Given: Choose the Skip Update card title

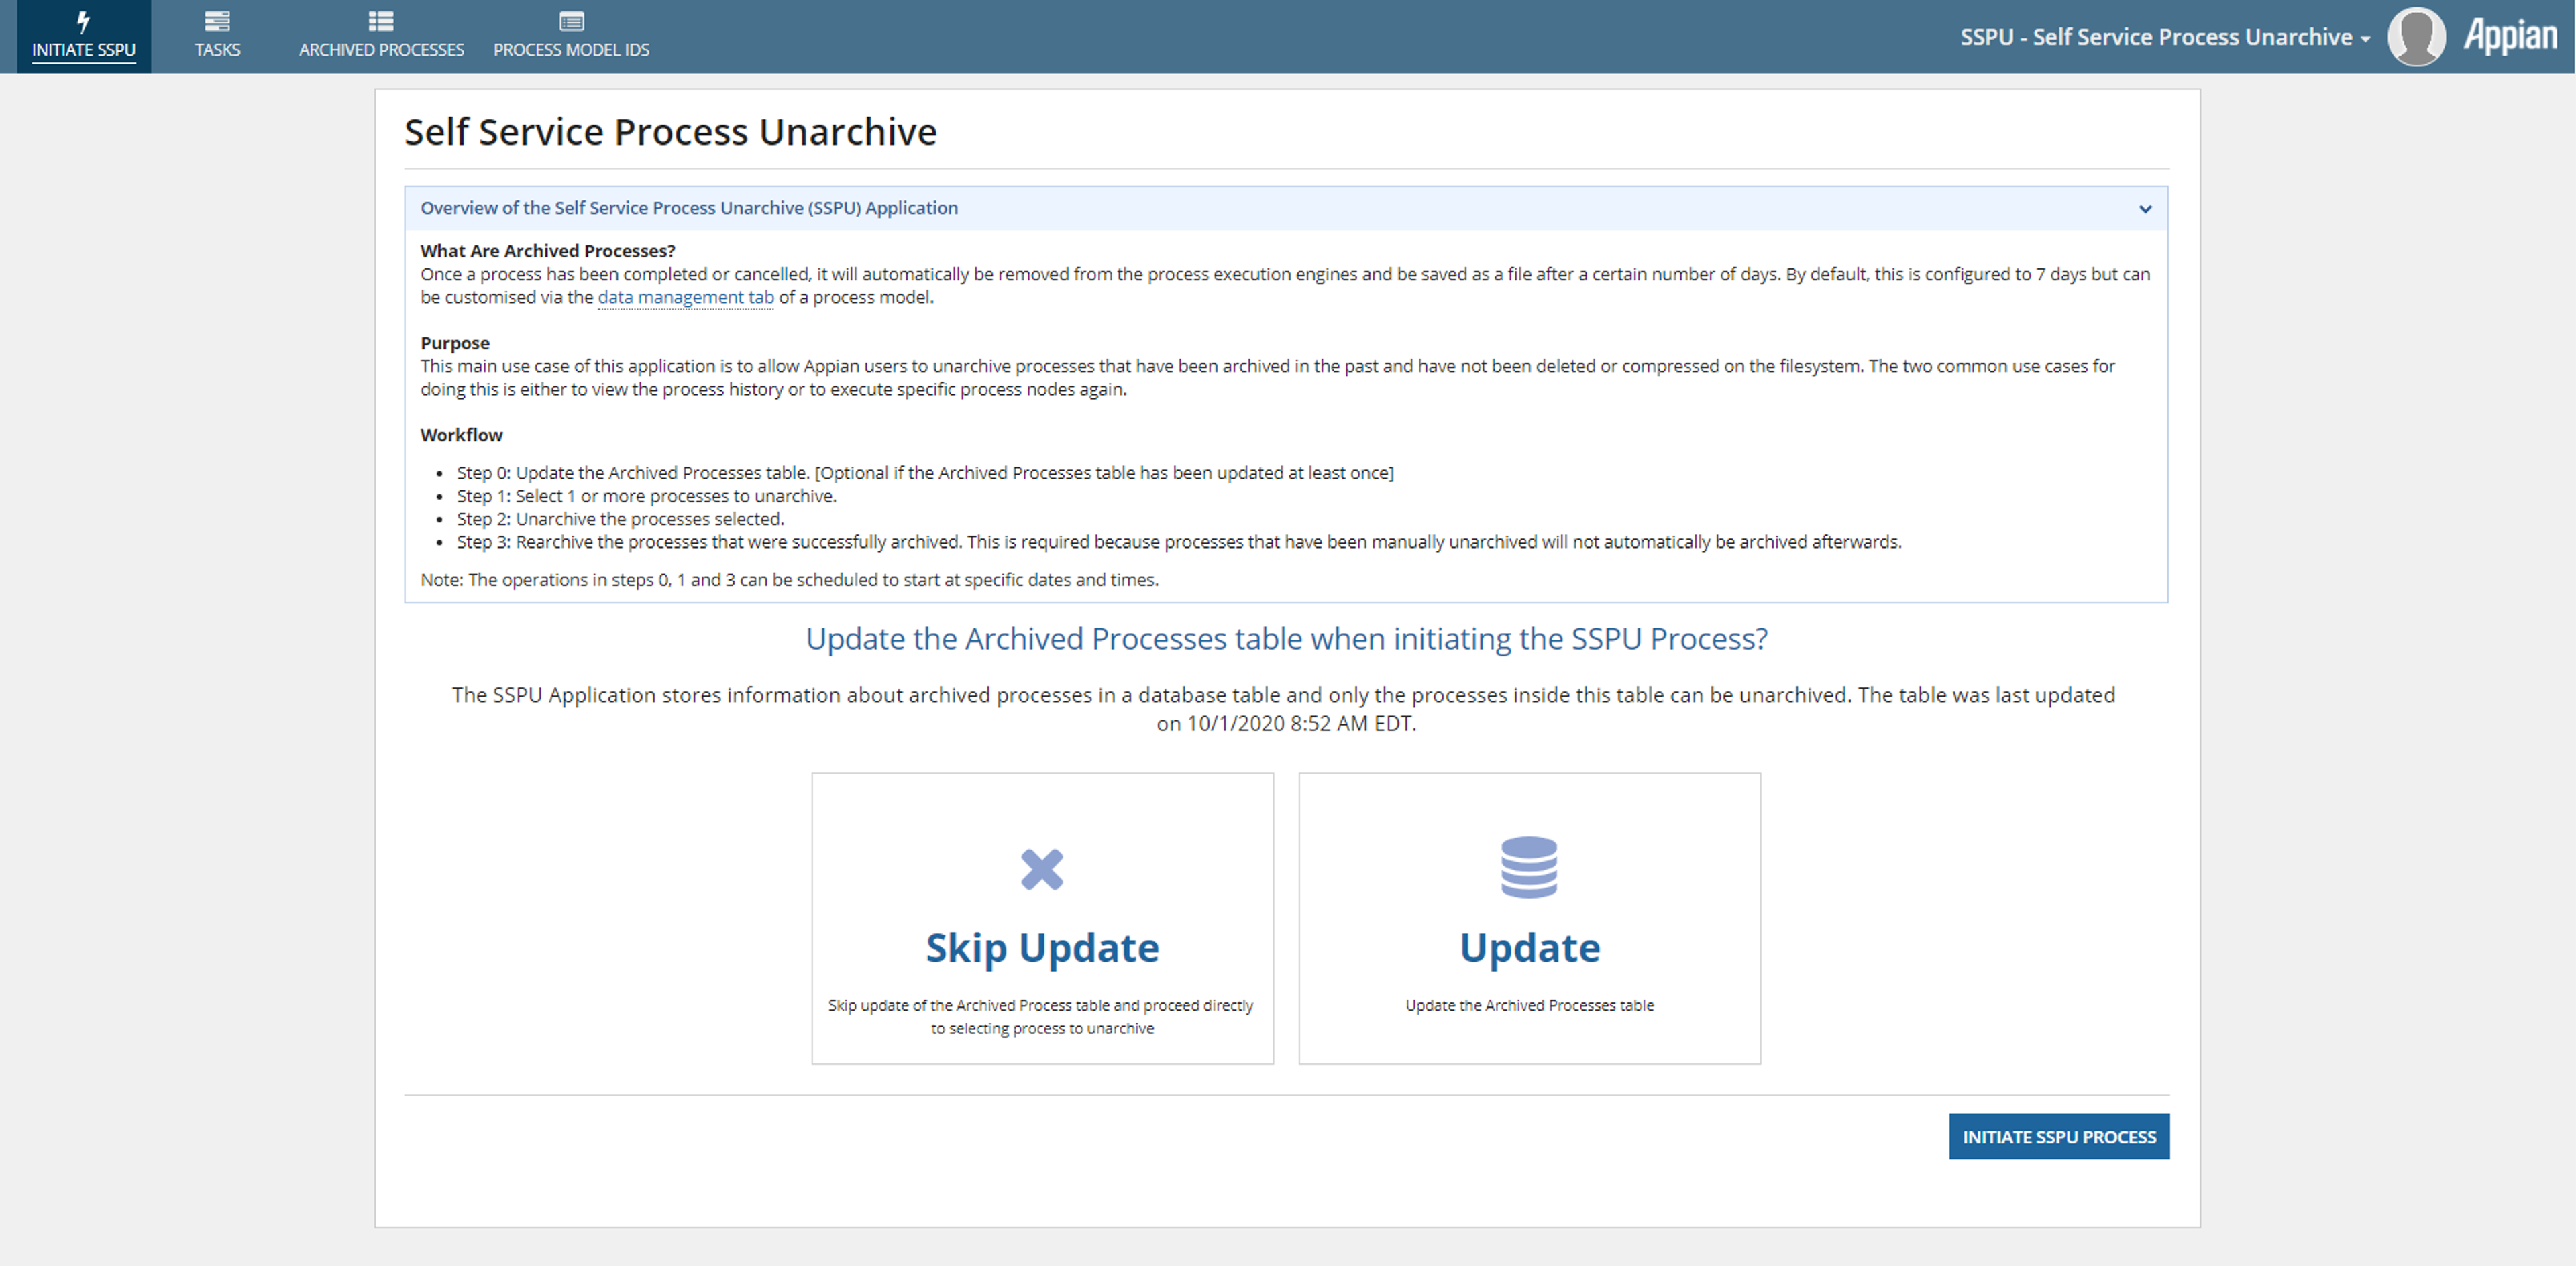Looking at the screenshot, I should pos(1042,947).
